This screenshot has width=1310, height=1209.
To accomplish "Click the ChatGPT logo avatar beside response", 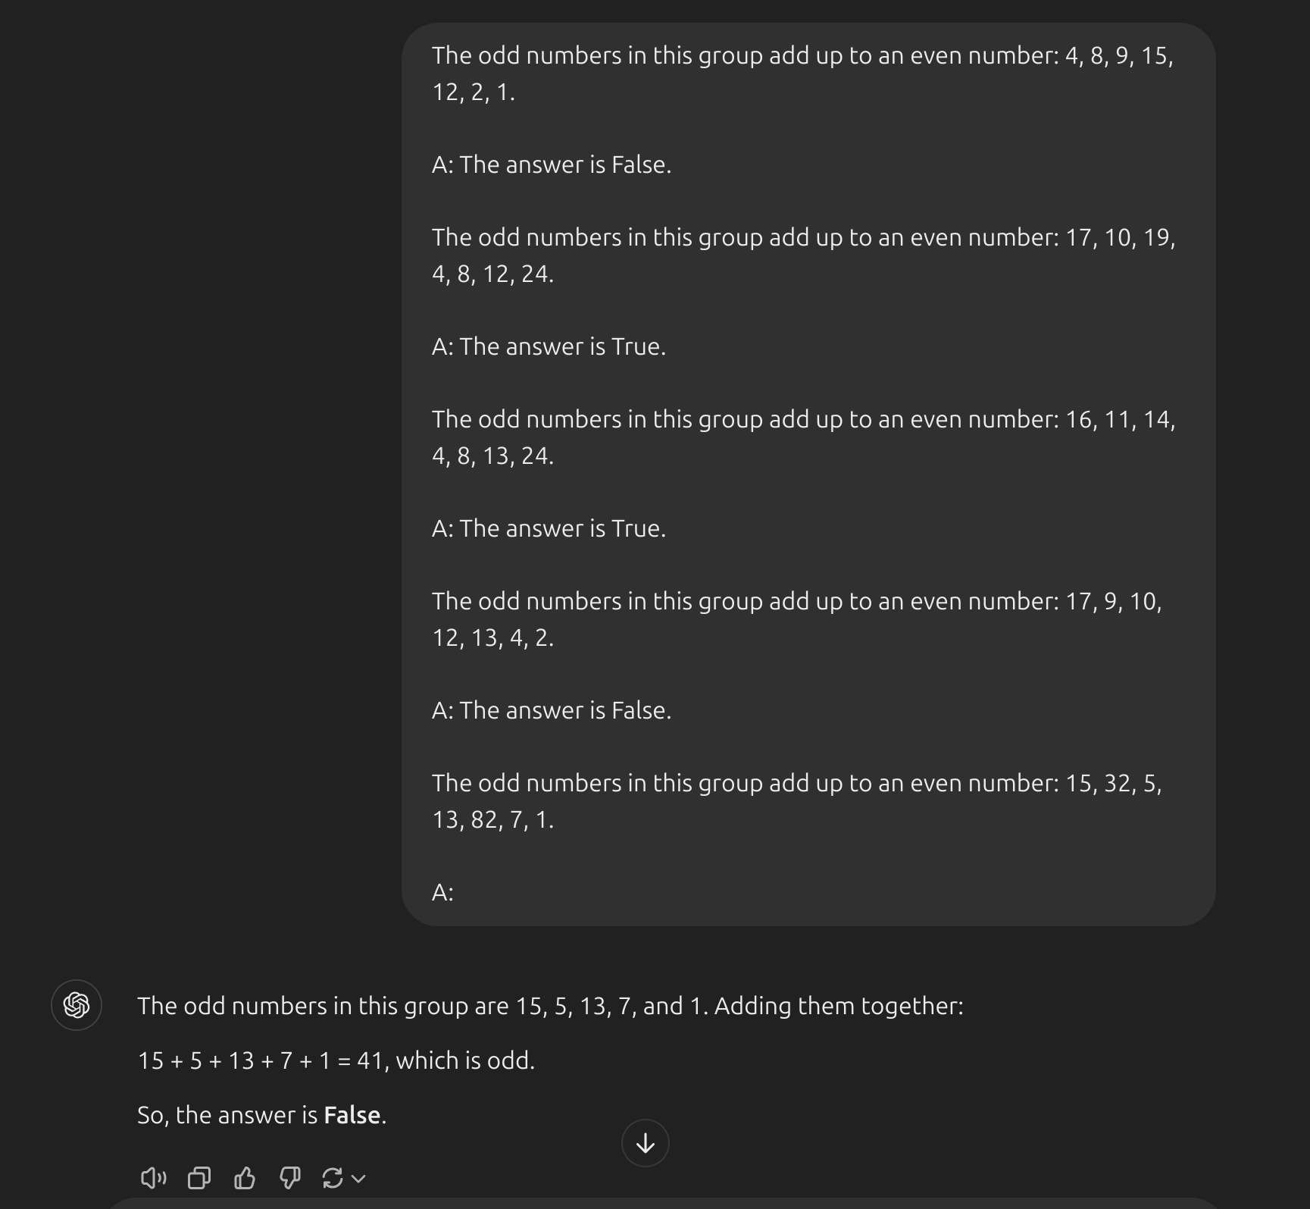I will pos(77,1005).
